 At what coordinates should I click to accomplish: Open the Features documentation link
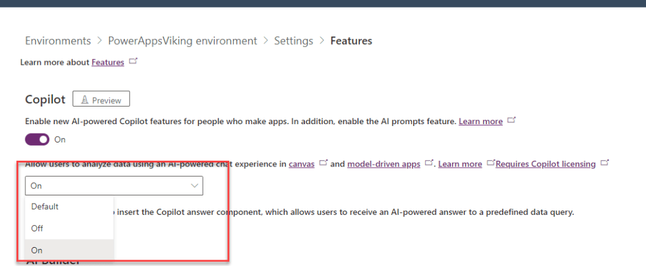pos(107,62)
